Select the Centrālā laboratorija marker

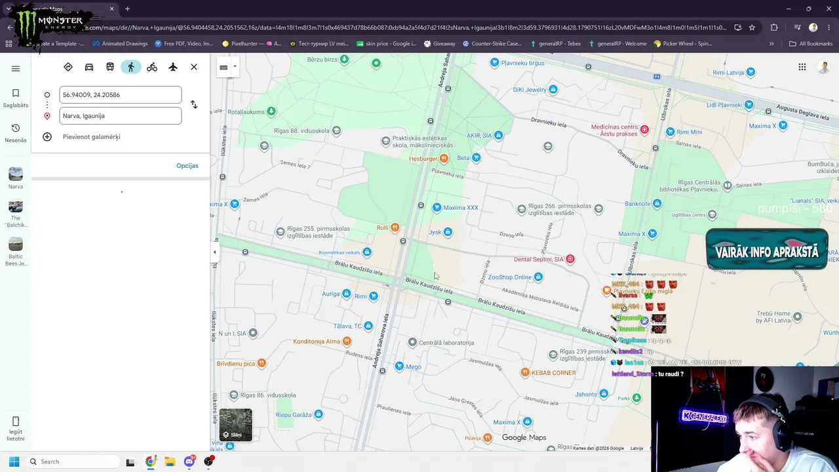pyautogui.click(x=412, y=342)
